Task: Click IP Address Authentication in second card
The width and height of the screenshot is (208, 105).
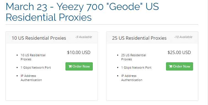Action: click(x=132, y=78)
